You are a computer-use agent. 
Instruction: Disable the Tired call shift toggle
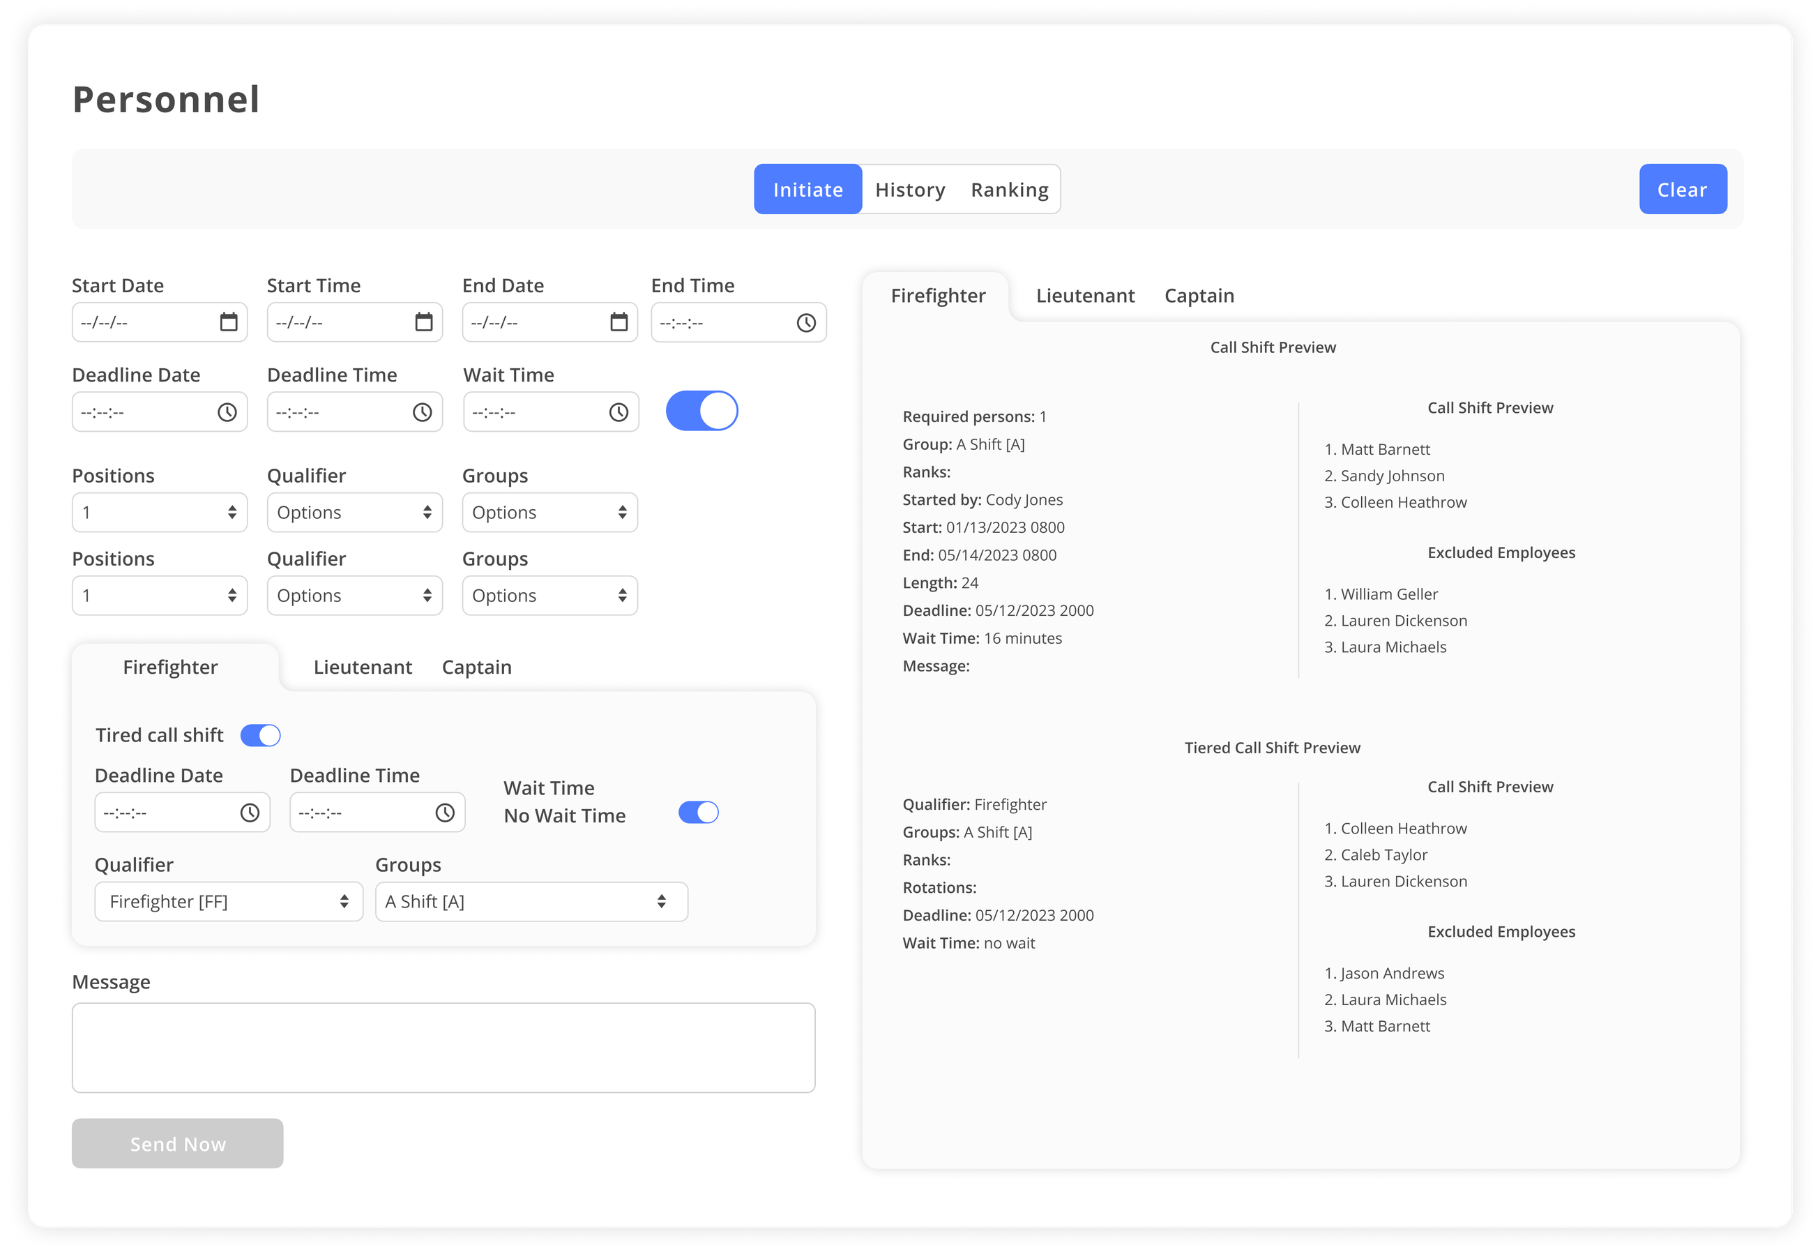(260, 735)
